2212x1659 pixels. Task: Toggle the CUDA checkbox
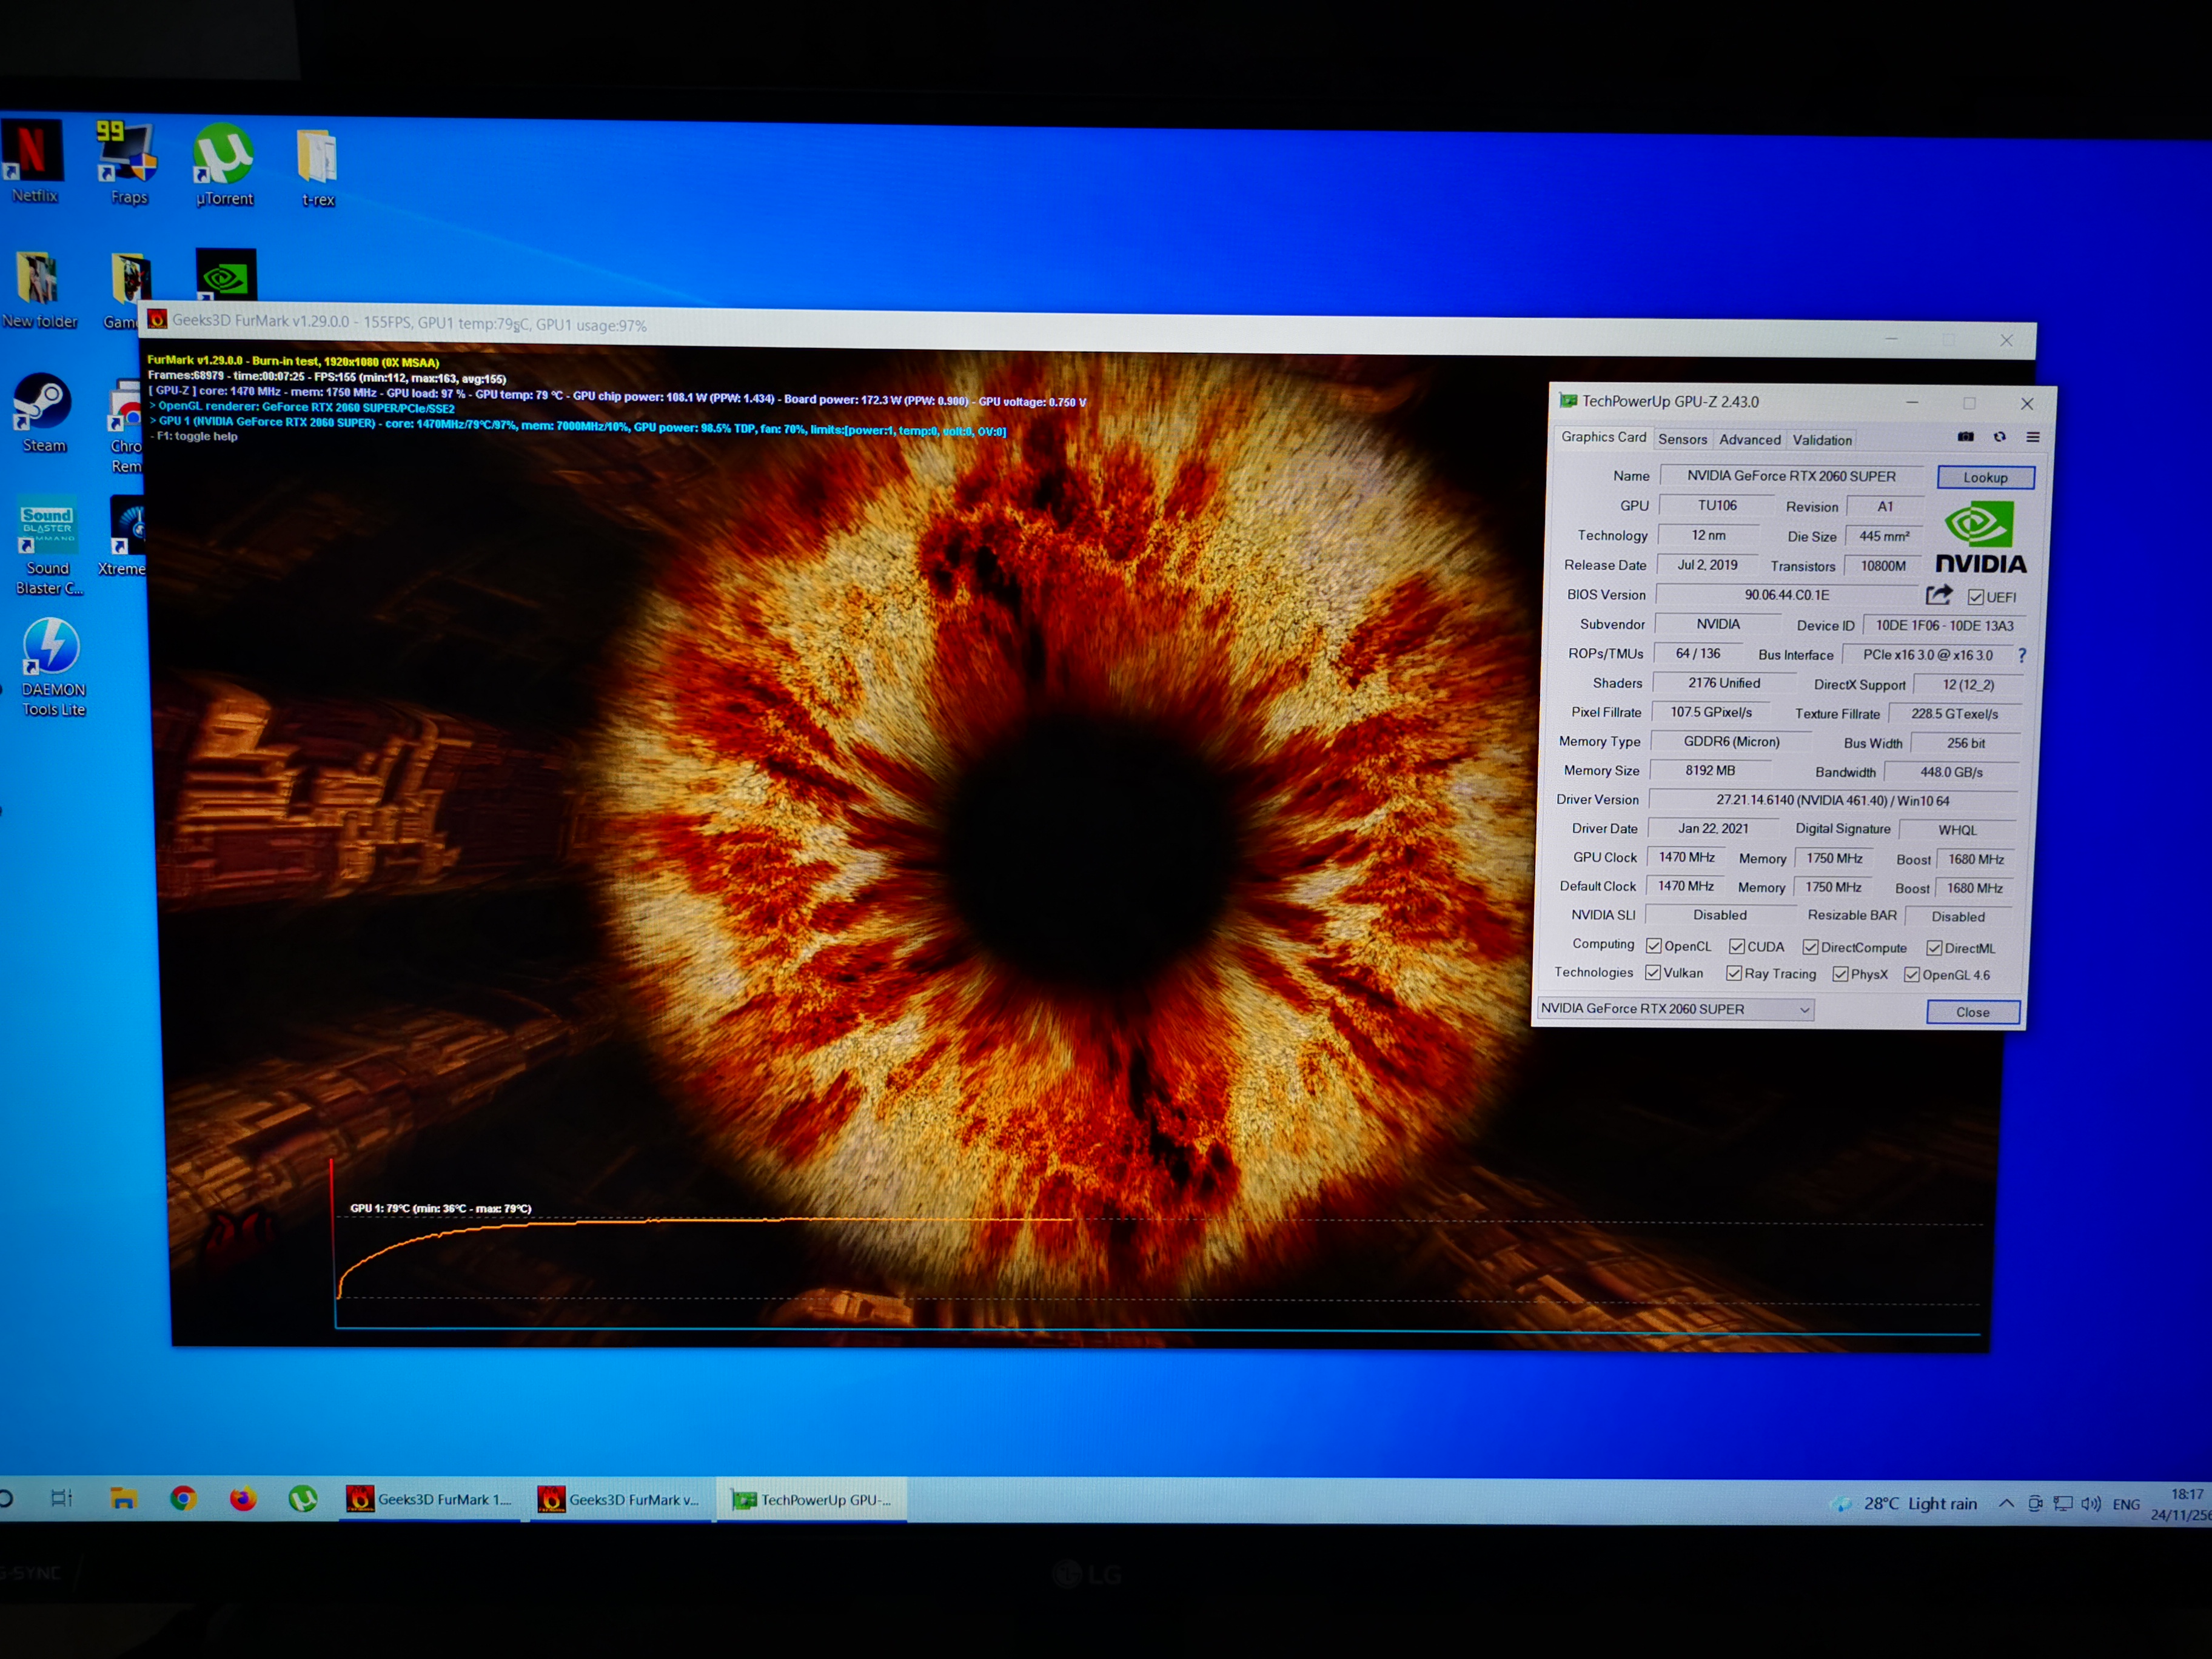[1737, 946]
